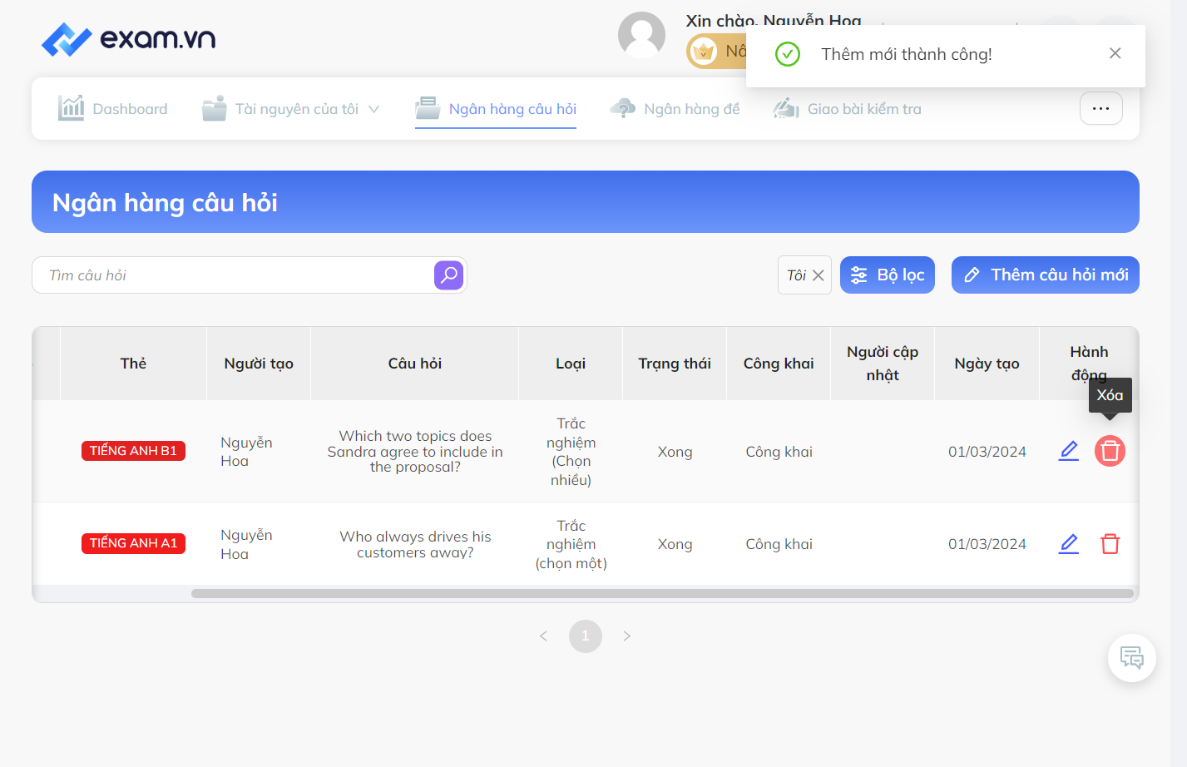Dismiss the success notification
Viewport: 1187px width, 767px height.
tap(1115, 53)
